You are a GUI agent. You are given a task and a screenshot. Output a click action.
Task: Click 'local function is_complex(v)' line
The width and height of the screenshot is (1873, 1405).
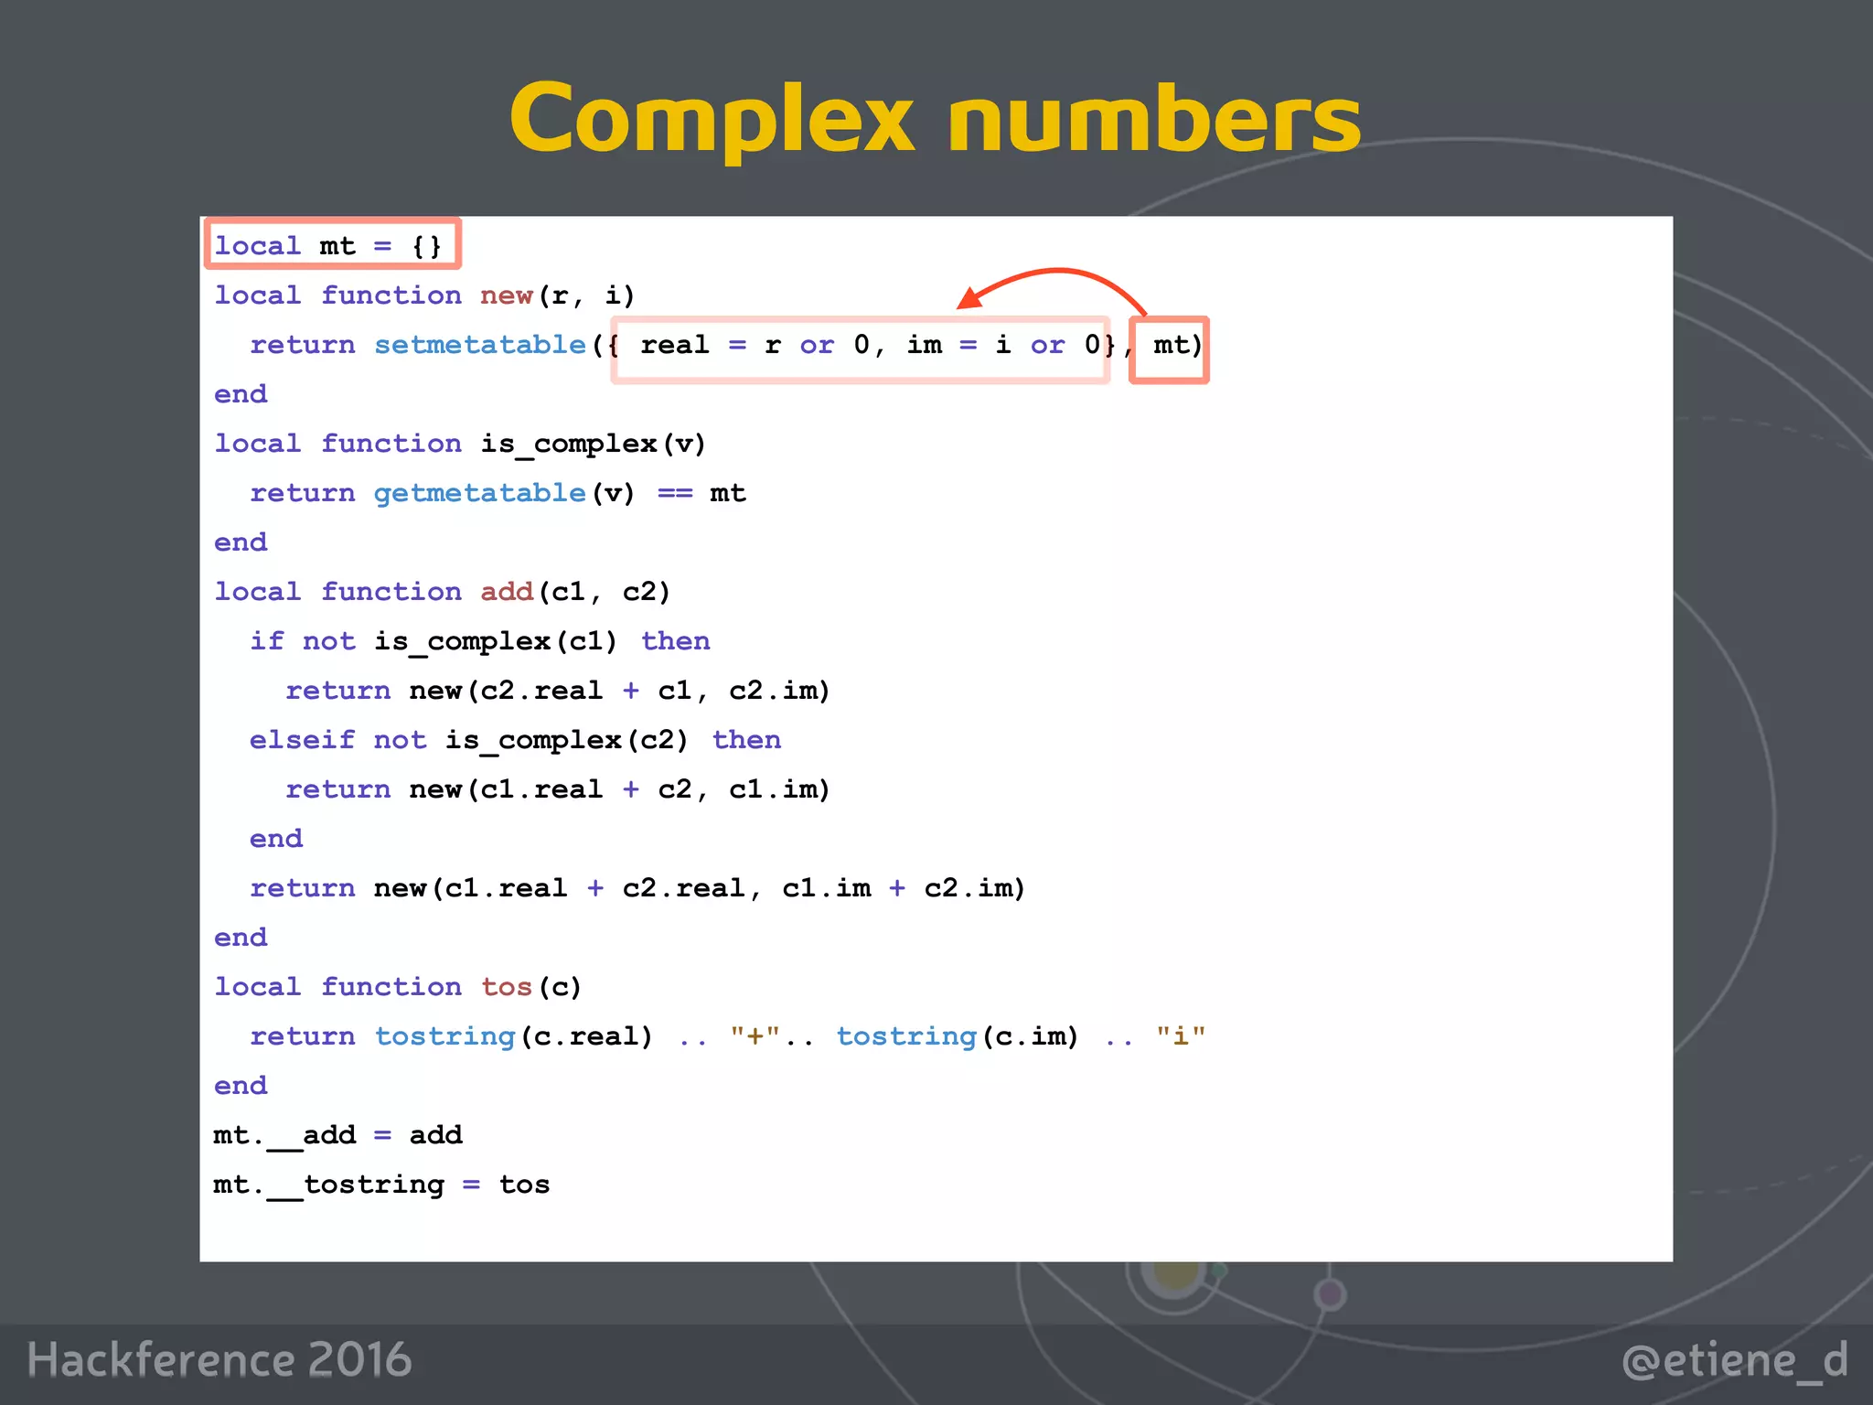point(460,444)
